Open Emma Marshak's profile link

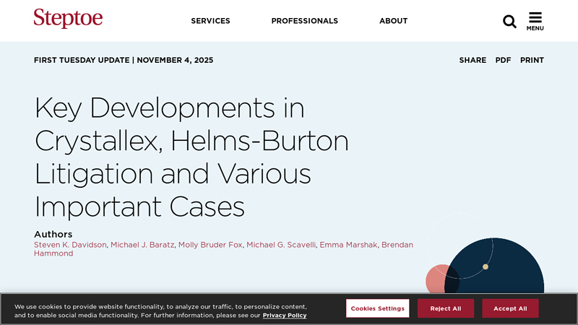(x=348, y=245)
